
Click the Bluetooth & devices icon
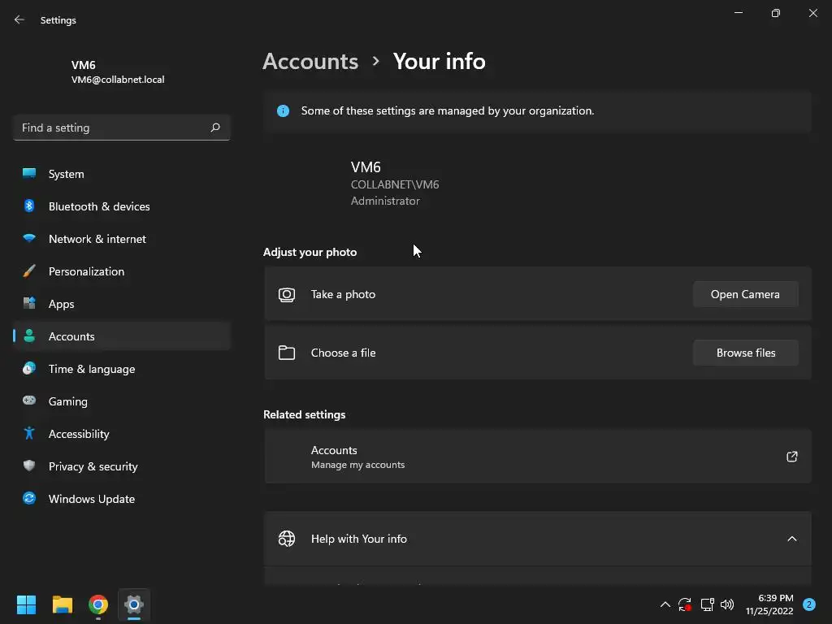tap(29, 206)
